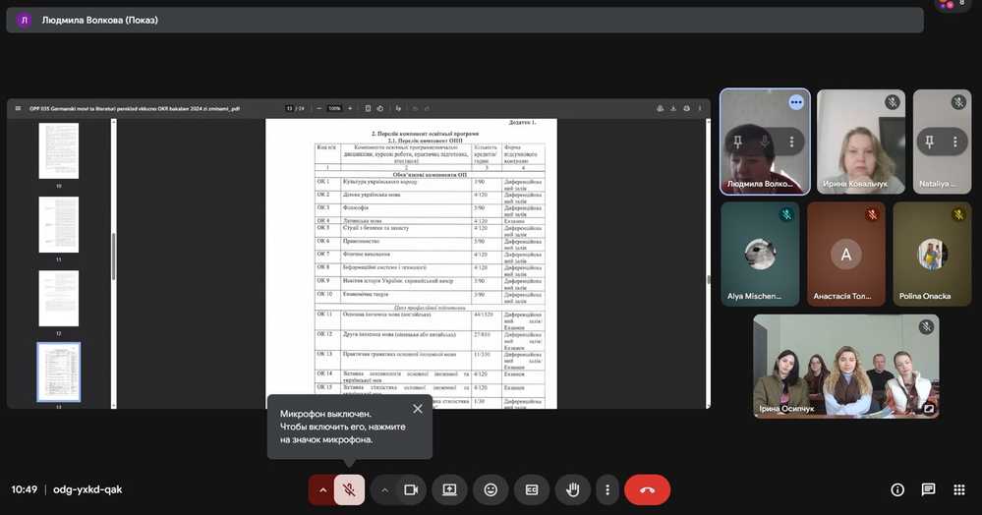The image size is (982, 515).
Task: Open meeting details info icon
Action: pos(896,489)
